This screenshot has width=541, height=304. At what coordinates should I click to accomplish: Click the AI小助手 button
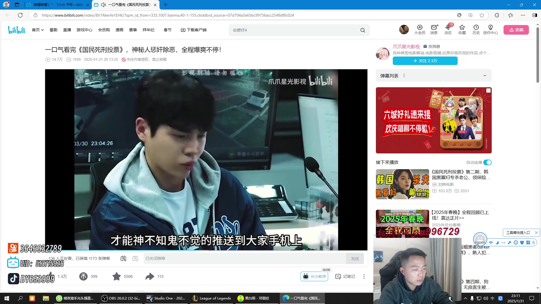[314, 276]
